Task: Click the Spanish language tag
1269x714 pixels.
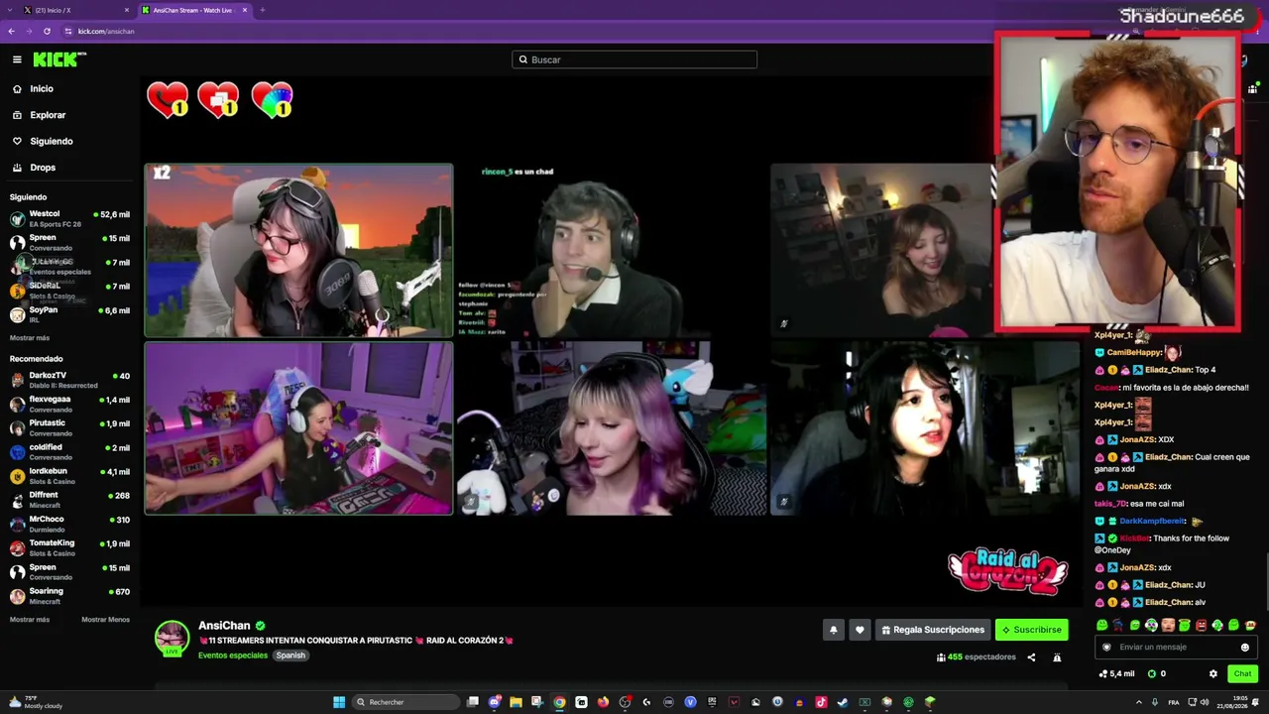Action: click(x=290, y=655)
